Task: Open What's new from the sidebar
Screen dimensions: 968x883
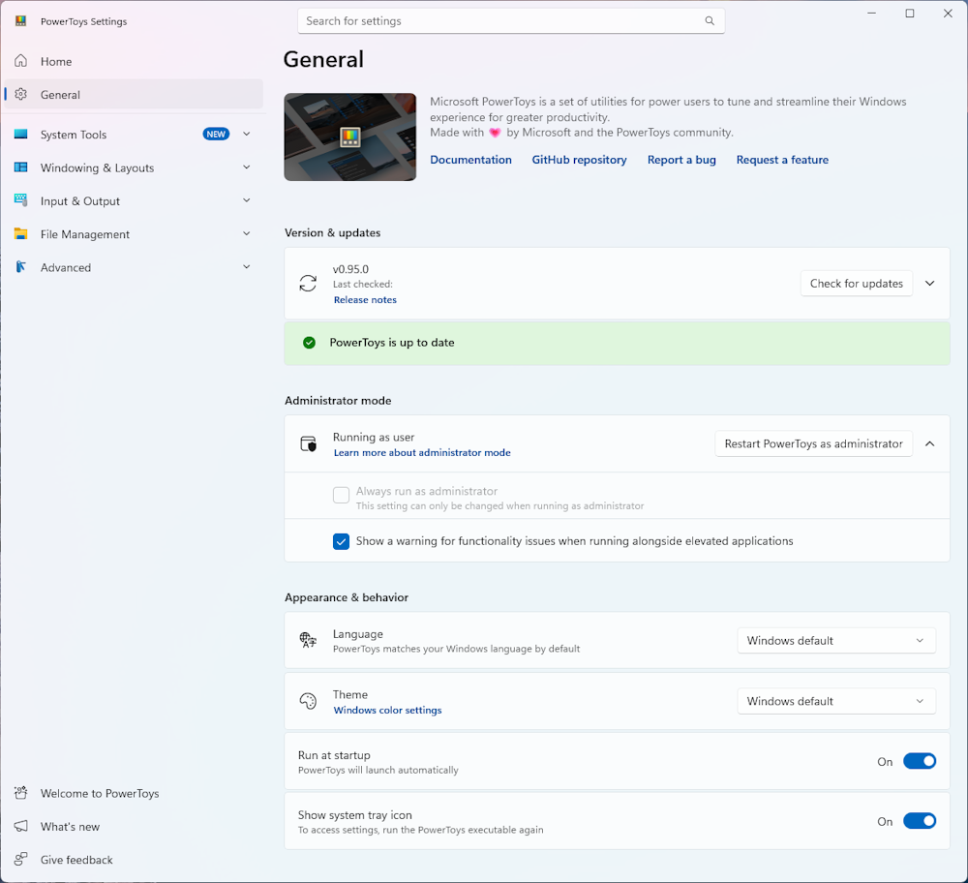Action: pos(70,827)
